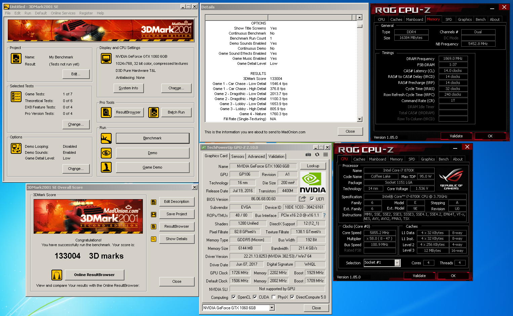Click the Game Demo joystick icon

coord(106,167)
